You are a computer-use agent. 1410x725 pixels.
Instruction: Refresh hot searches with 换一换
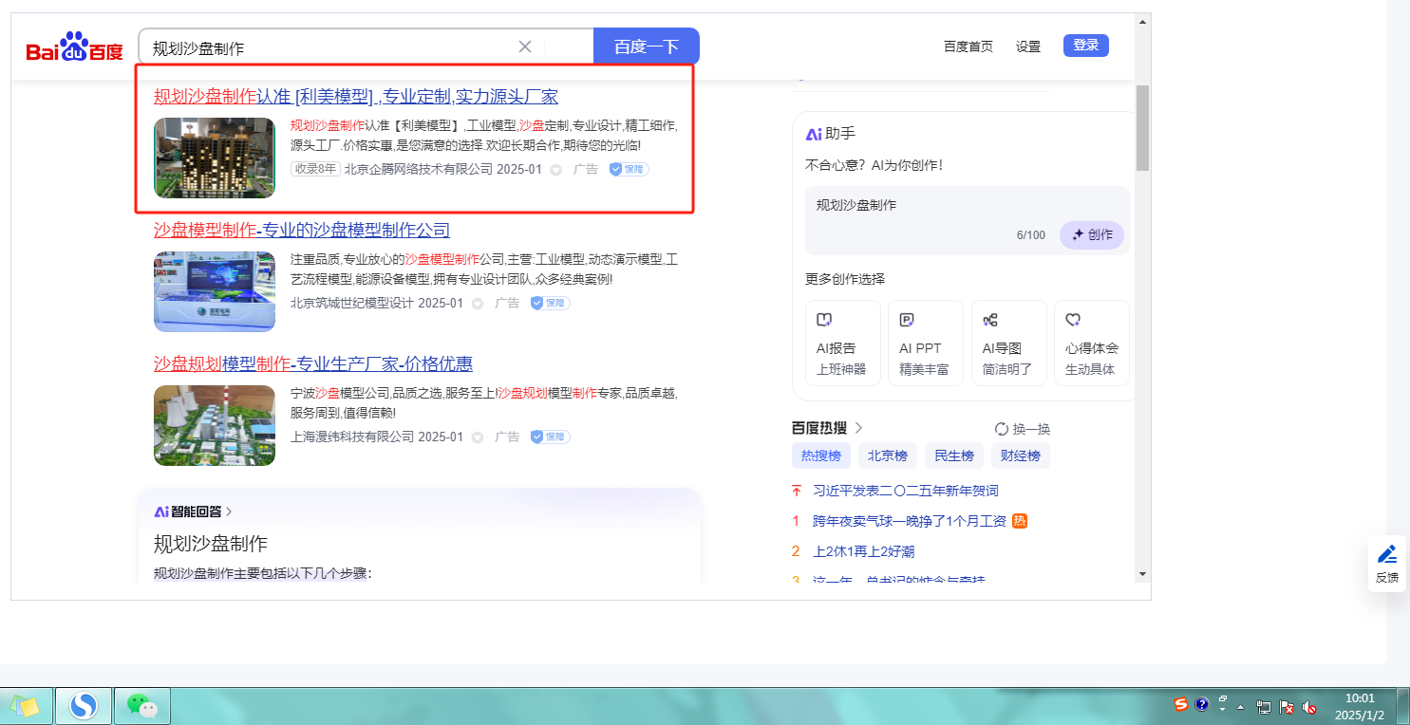click(x=1023, y=429)
